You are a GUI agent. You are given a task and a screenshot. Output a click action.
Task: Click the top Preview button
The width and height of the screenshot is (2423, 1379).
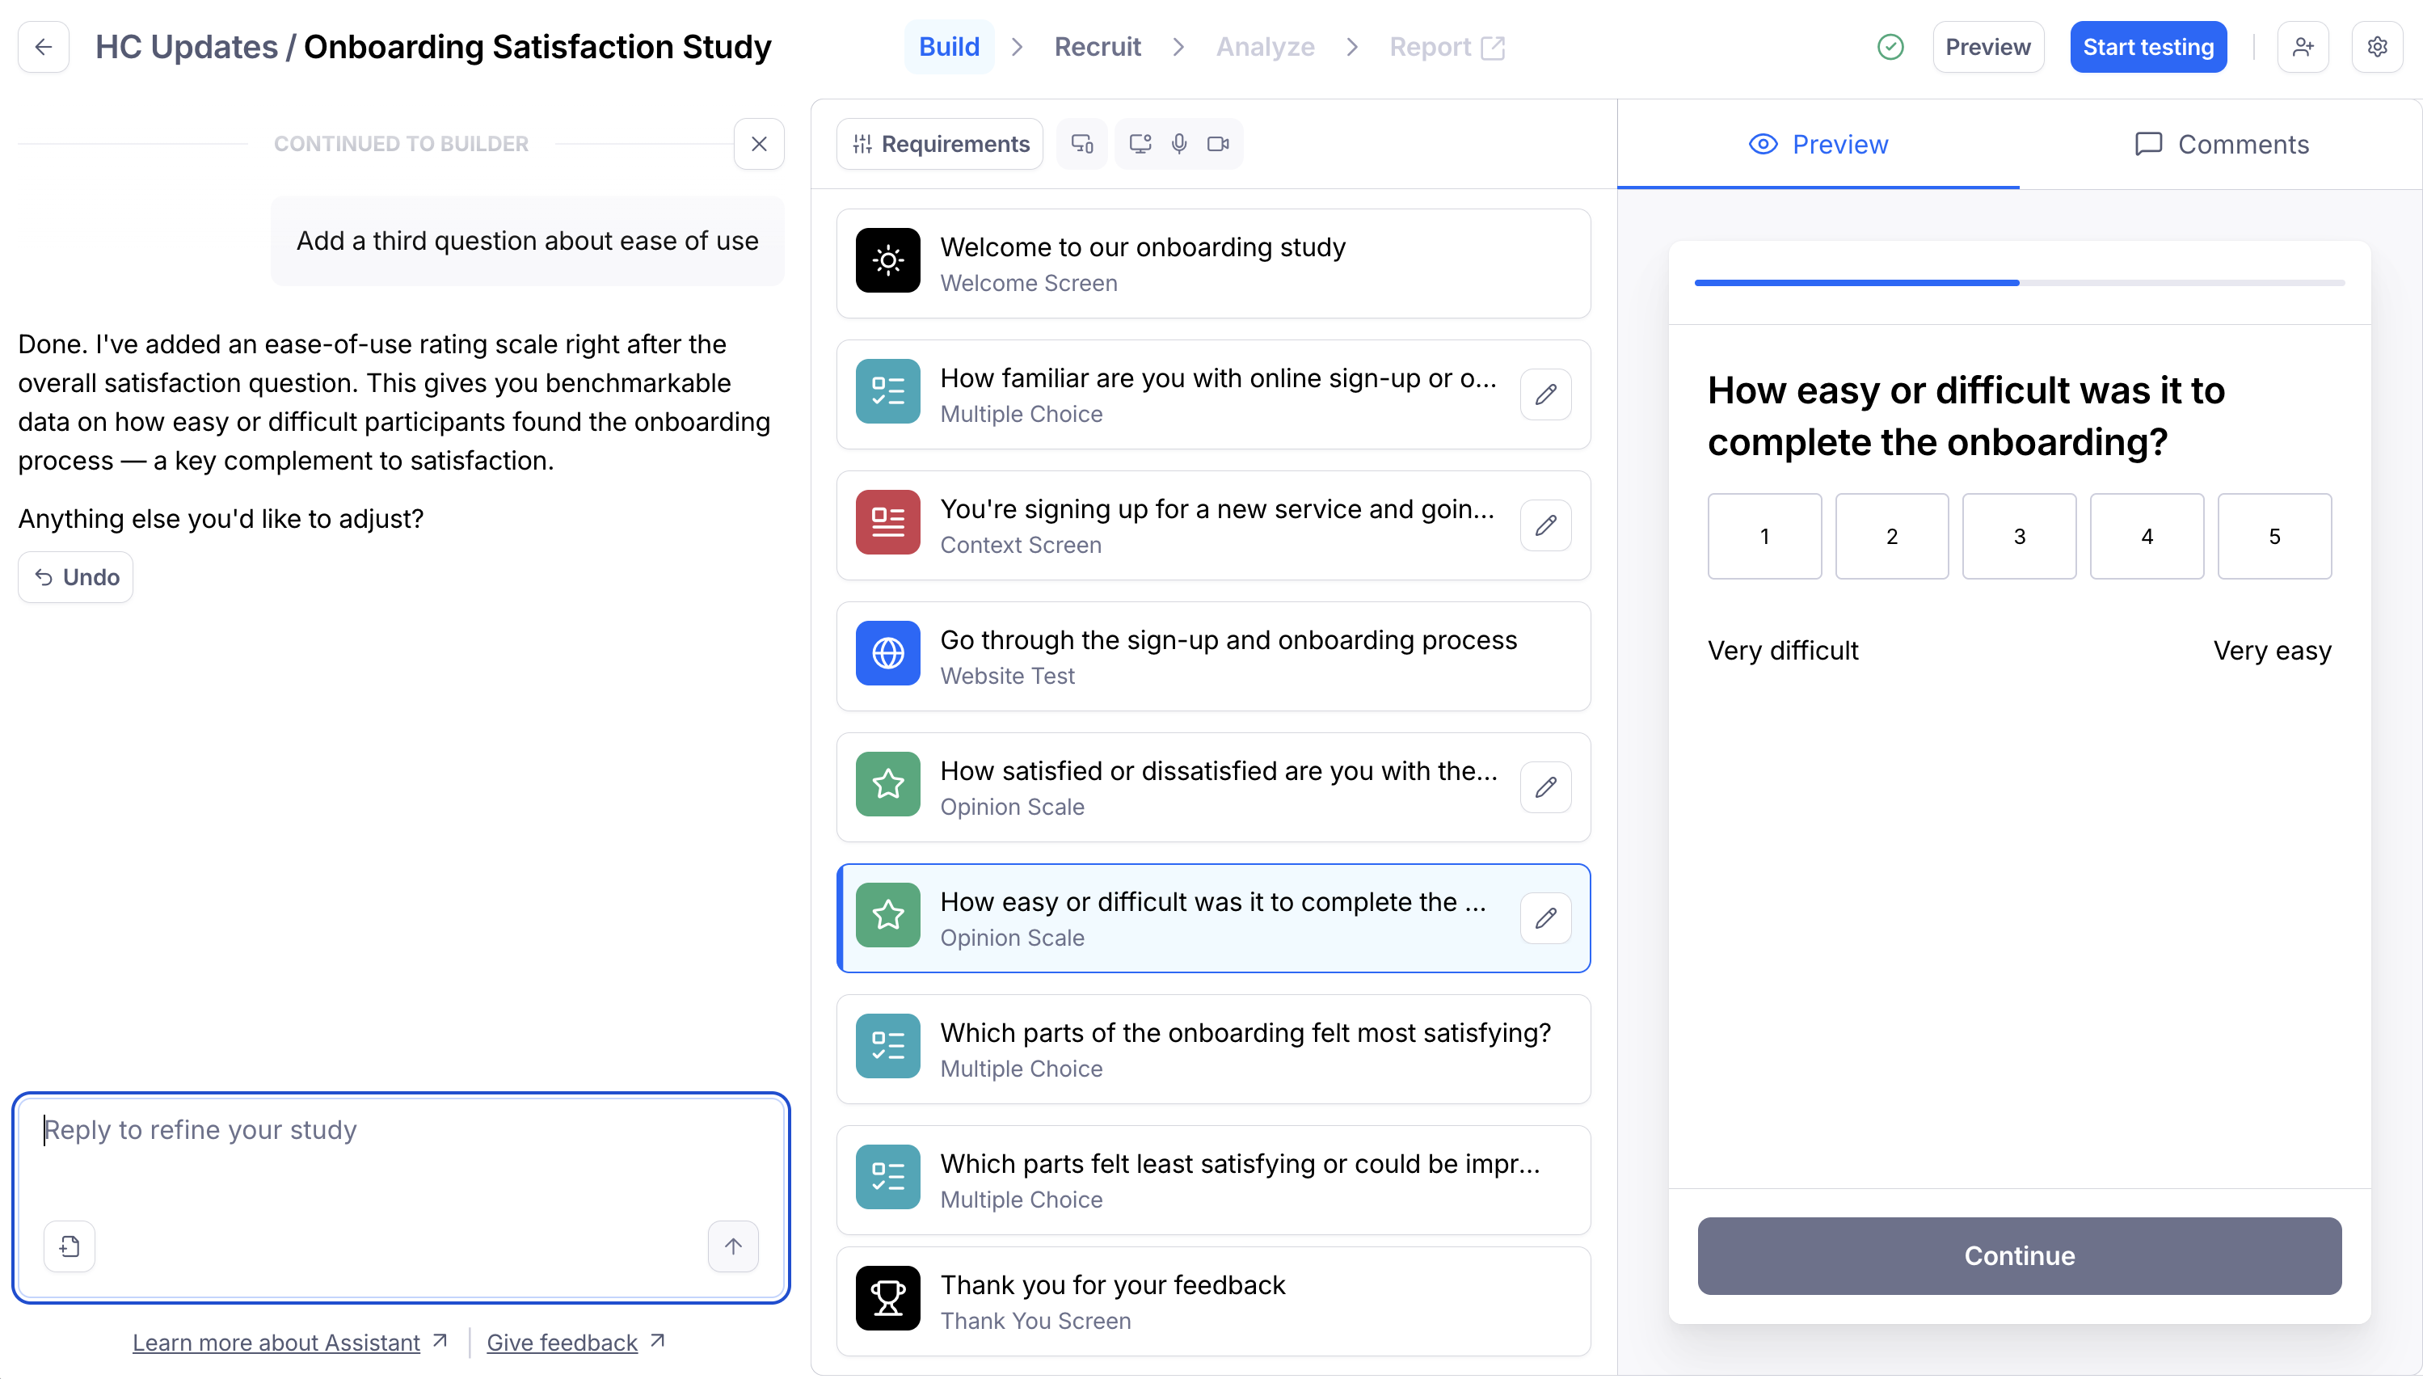[1987, 48]
